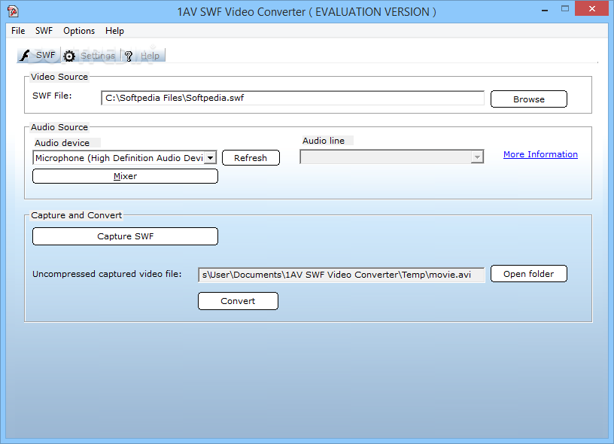The width and height of the screenshot is (614, 444).
Task: Close the 1AV SWF Video Converter window
Action: click(591, 8)
